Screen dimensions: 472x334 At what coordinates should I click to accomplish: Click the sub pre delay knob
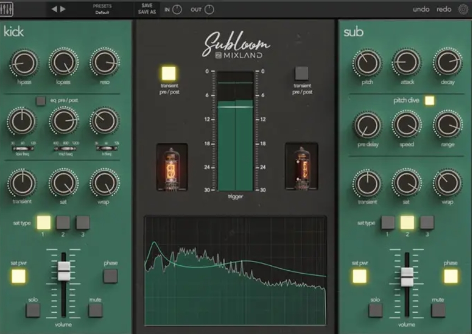(x=367, y=125)
